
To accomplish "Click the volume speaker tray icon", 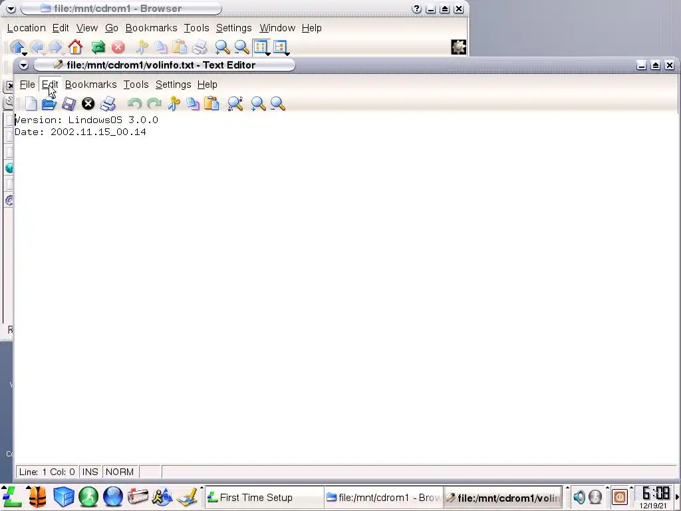I will coord(579,496).
